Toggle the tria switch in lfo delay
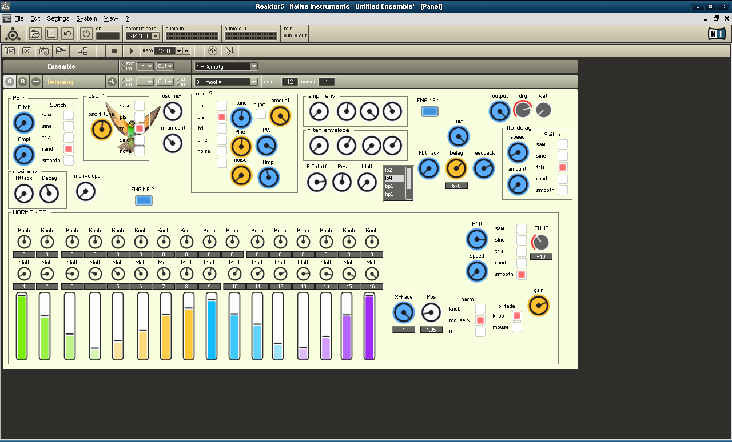Image resolution: width=732 pixels, height=442 pixels. tap(563, 167)
